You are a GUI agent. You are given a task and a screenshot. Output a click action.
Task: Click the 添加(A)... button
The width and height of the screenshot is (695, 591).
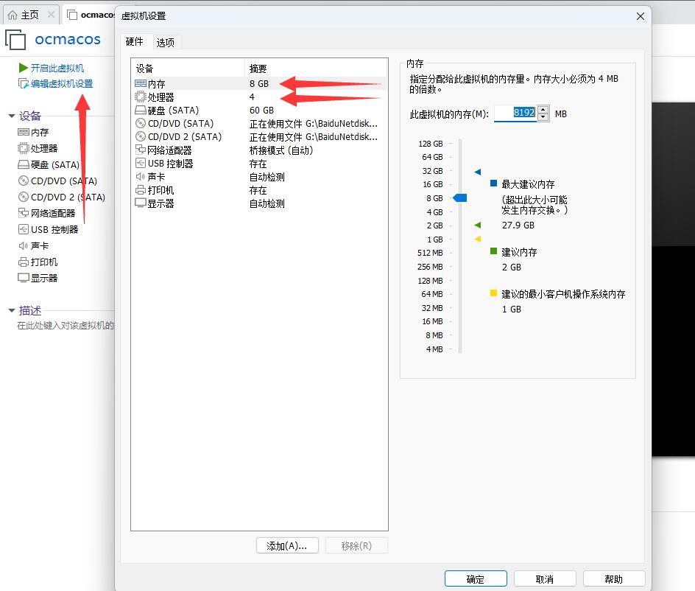[x=287, y=546]
